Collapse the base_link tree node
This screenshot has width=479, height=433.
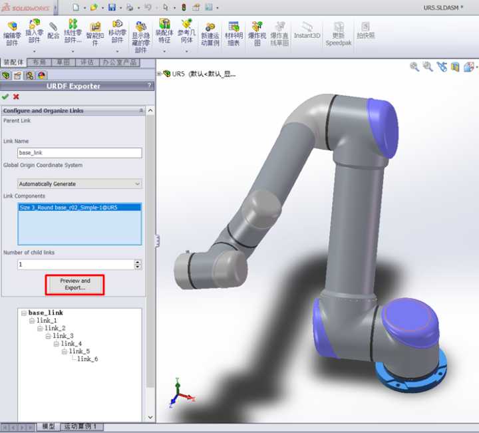pos(24,313)
